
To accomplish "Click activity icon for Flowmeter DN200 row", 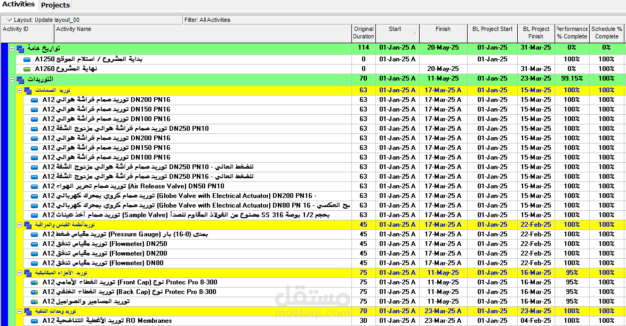I will click(35, 253).
